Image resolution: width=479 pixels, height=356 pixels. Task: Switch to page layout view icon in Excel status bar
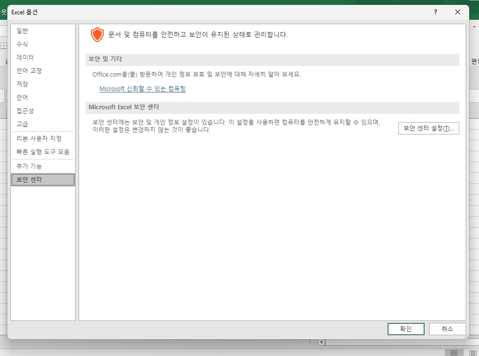(472, 353)
